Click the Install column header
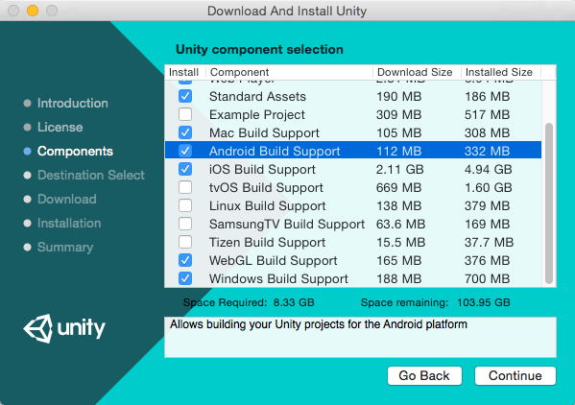Image resolution: width=575 pixels, height=405 pixels. 185,72
